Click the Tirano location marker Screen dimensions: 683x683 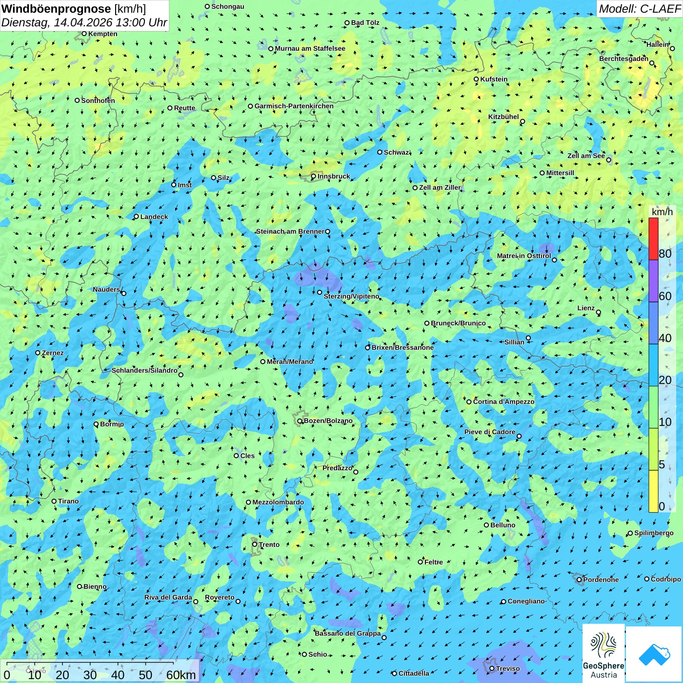[54, 501]
